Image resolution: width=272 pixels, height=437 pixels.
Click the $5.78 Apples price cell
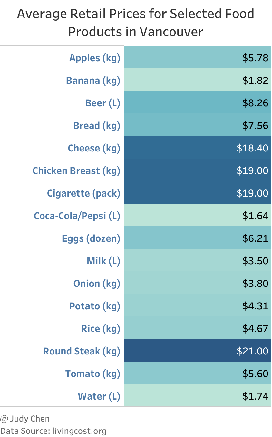click(x=197, y=58)
